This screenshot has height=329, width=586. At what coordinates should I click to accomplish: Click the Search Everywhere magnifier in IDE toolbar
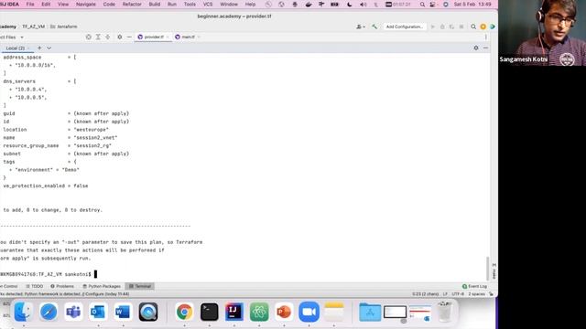(x=473, y=27)
